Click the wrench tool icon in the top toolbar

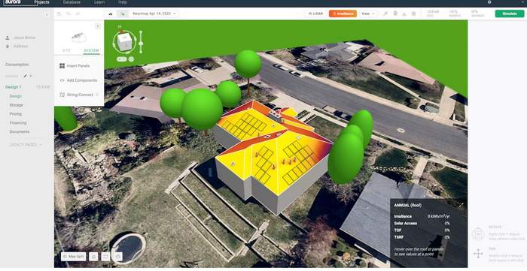pos(385,14)
